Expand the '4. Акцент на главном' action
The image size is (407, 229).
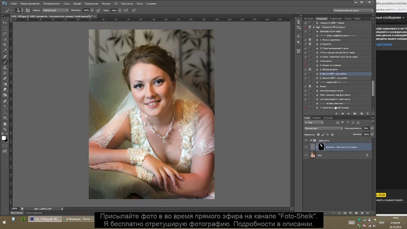317,65
